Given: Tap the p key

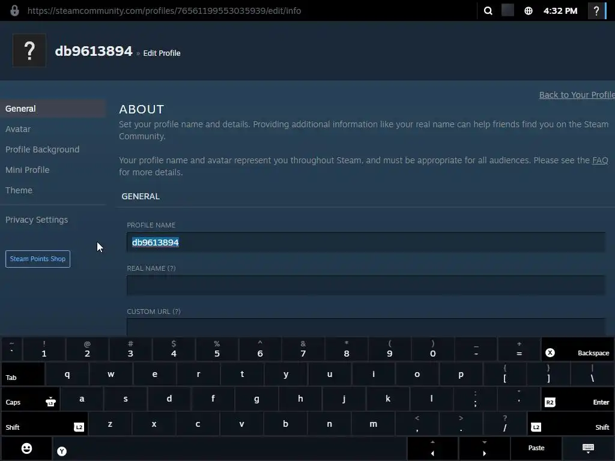Looking at the screenshot, I should 461,374.
